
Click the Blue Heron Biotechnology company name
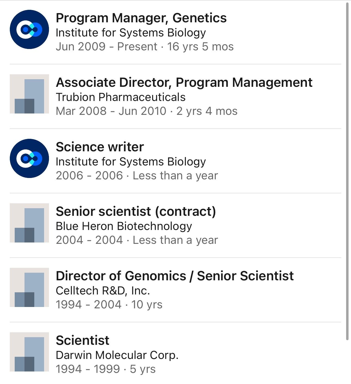click(124, 226)
